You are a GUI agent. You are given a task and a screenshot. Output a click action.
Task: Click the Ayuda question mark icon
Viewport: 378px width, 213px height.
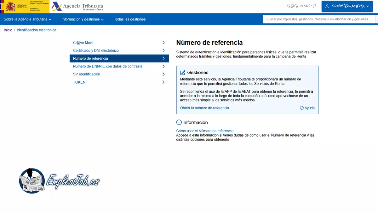click(x=302, y=108)
